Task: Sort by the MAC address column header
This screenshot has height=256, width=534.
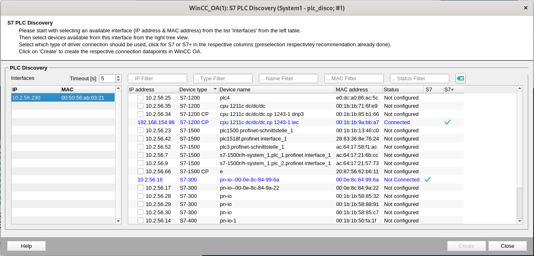Action: [358, 89]
